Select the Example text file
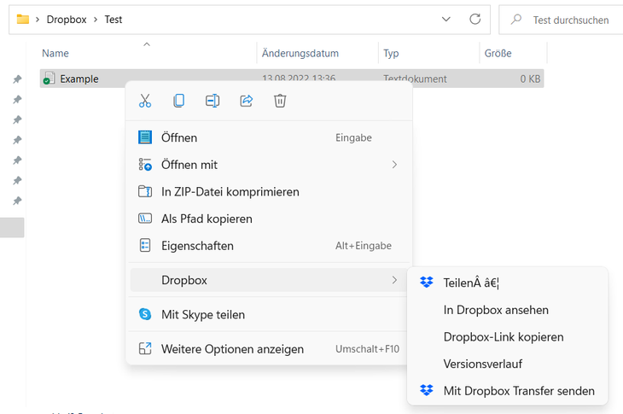Image resolution: width=623 pixels, height=414 pixels. [79, 79]
